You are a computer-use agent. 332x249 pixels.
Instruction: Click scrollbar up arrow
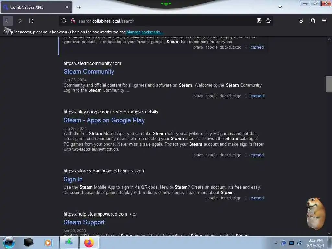click(x=329, y=39)
